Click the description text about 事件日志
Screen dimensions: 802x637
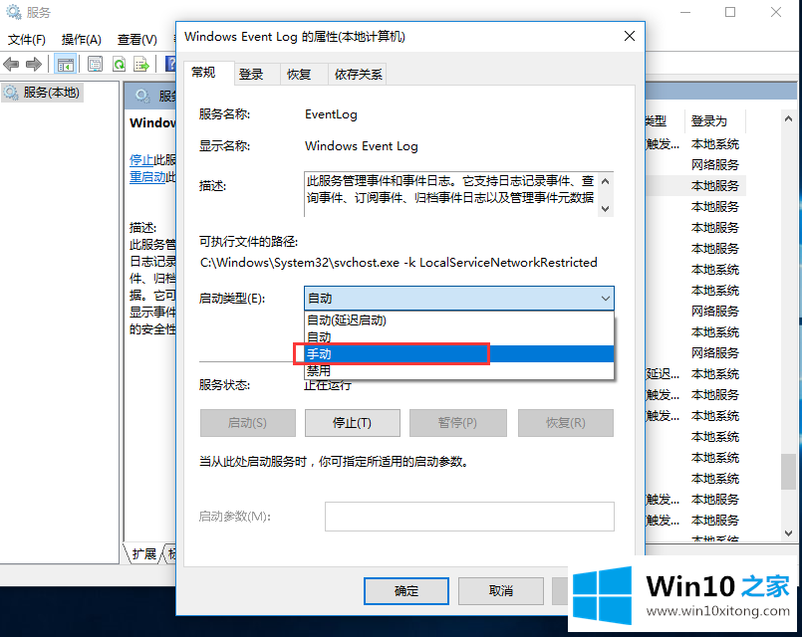[x=450, y=189]
